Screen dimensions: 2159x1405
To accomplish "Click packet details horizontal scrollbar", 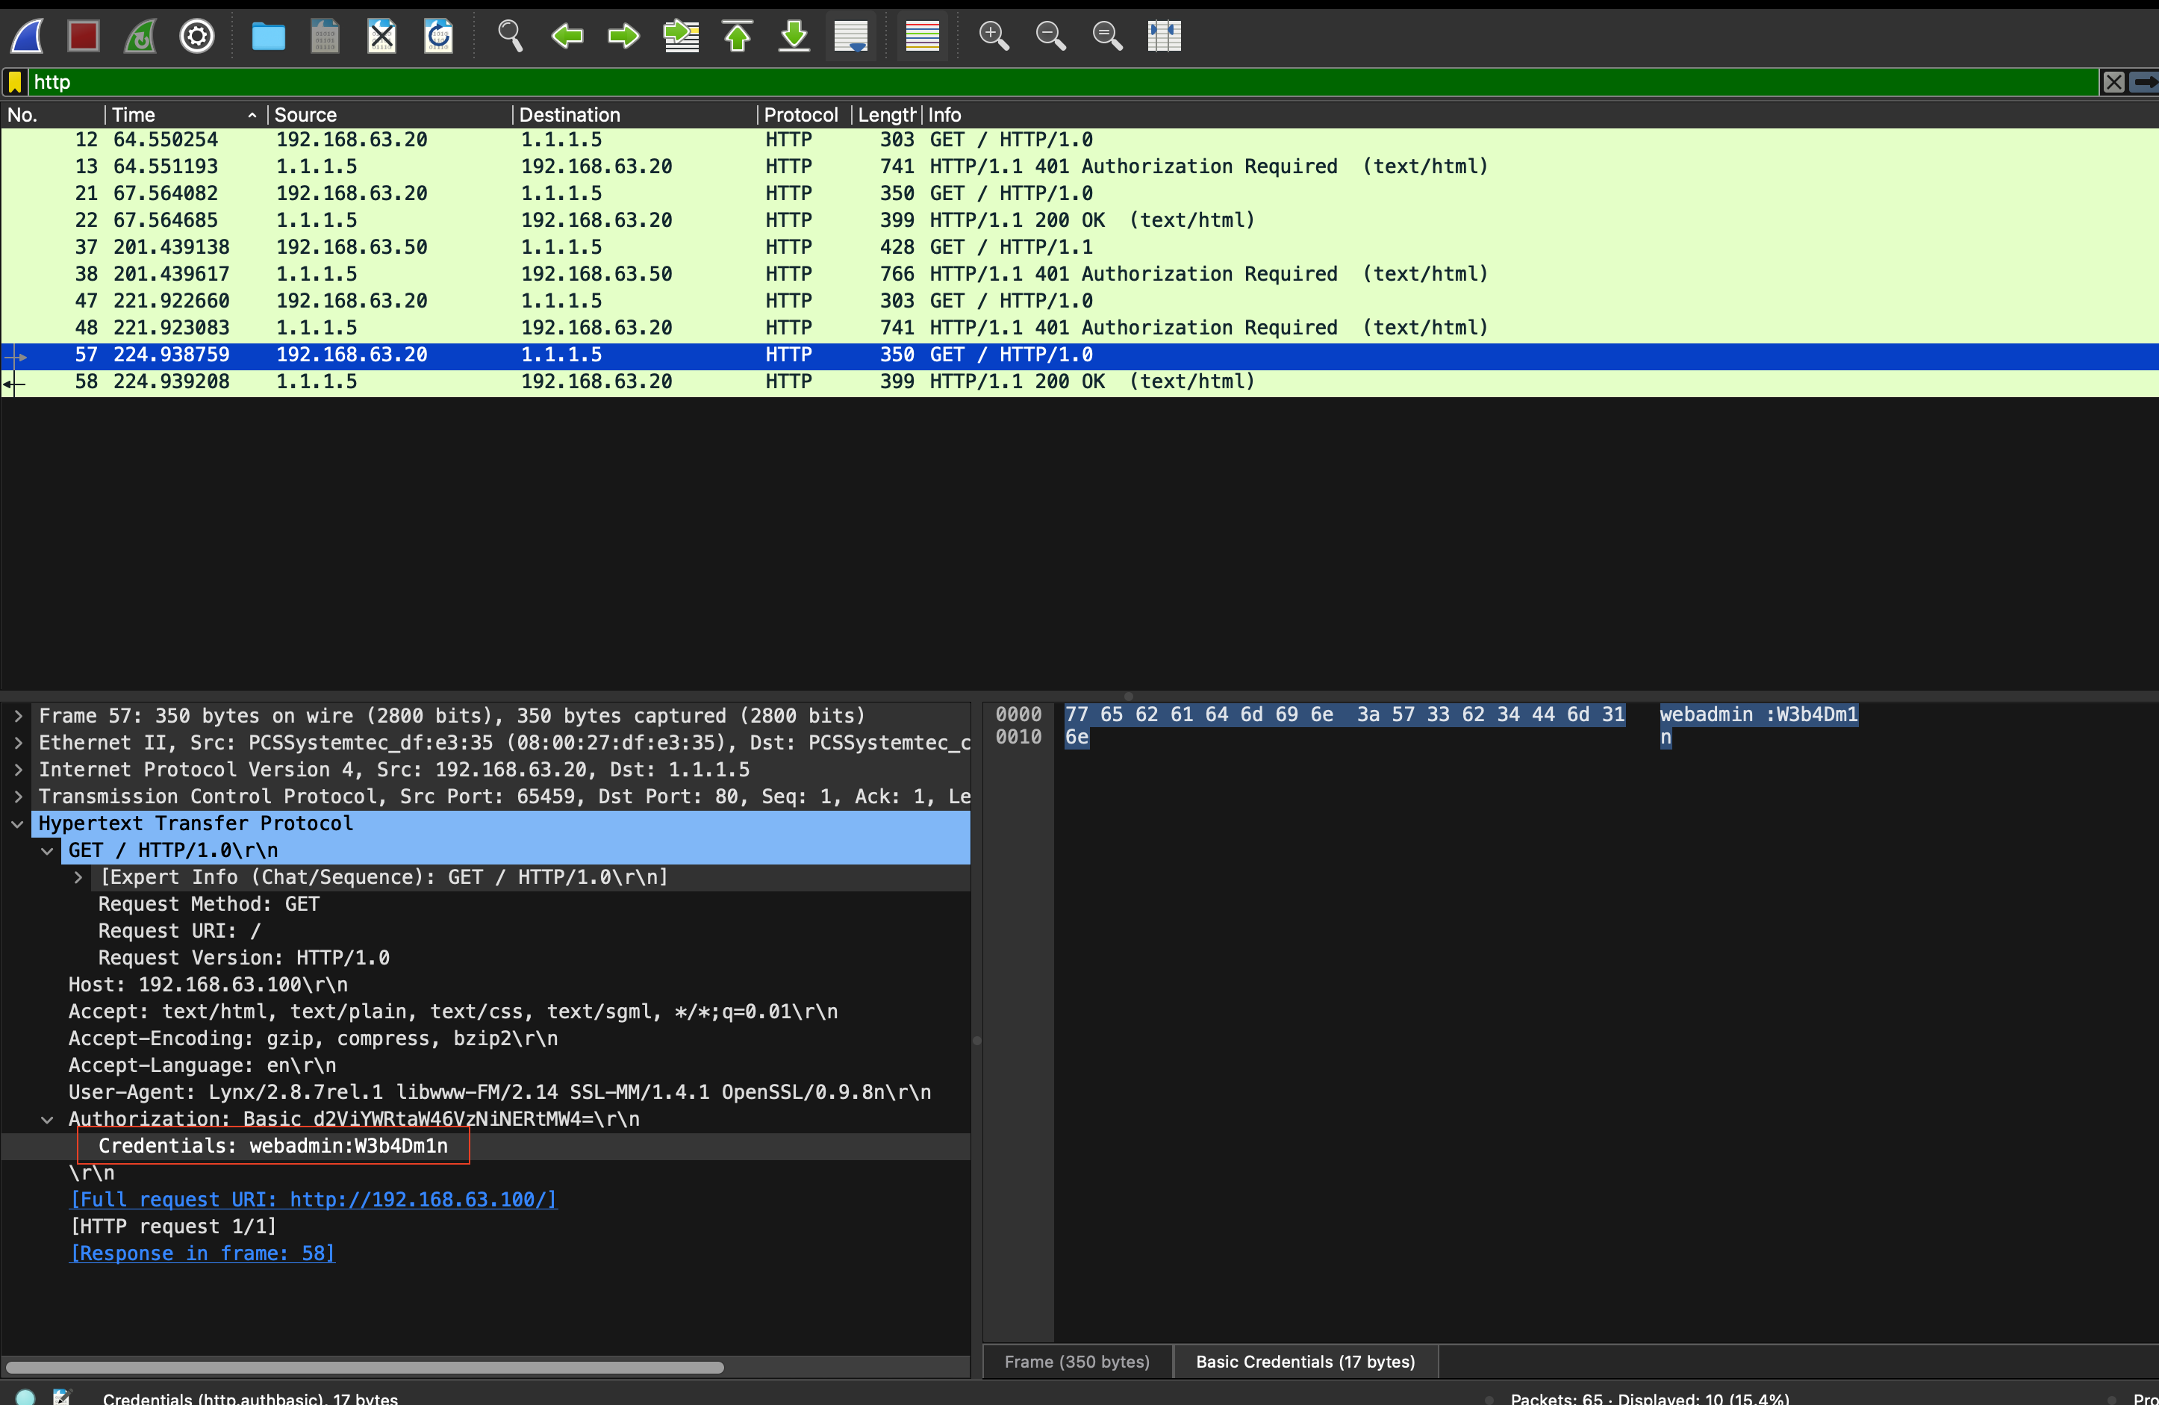I will 364,1367.
